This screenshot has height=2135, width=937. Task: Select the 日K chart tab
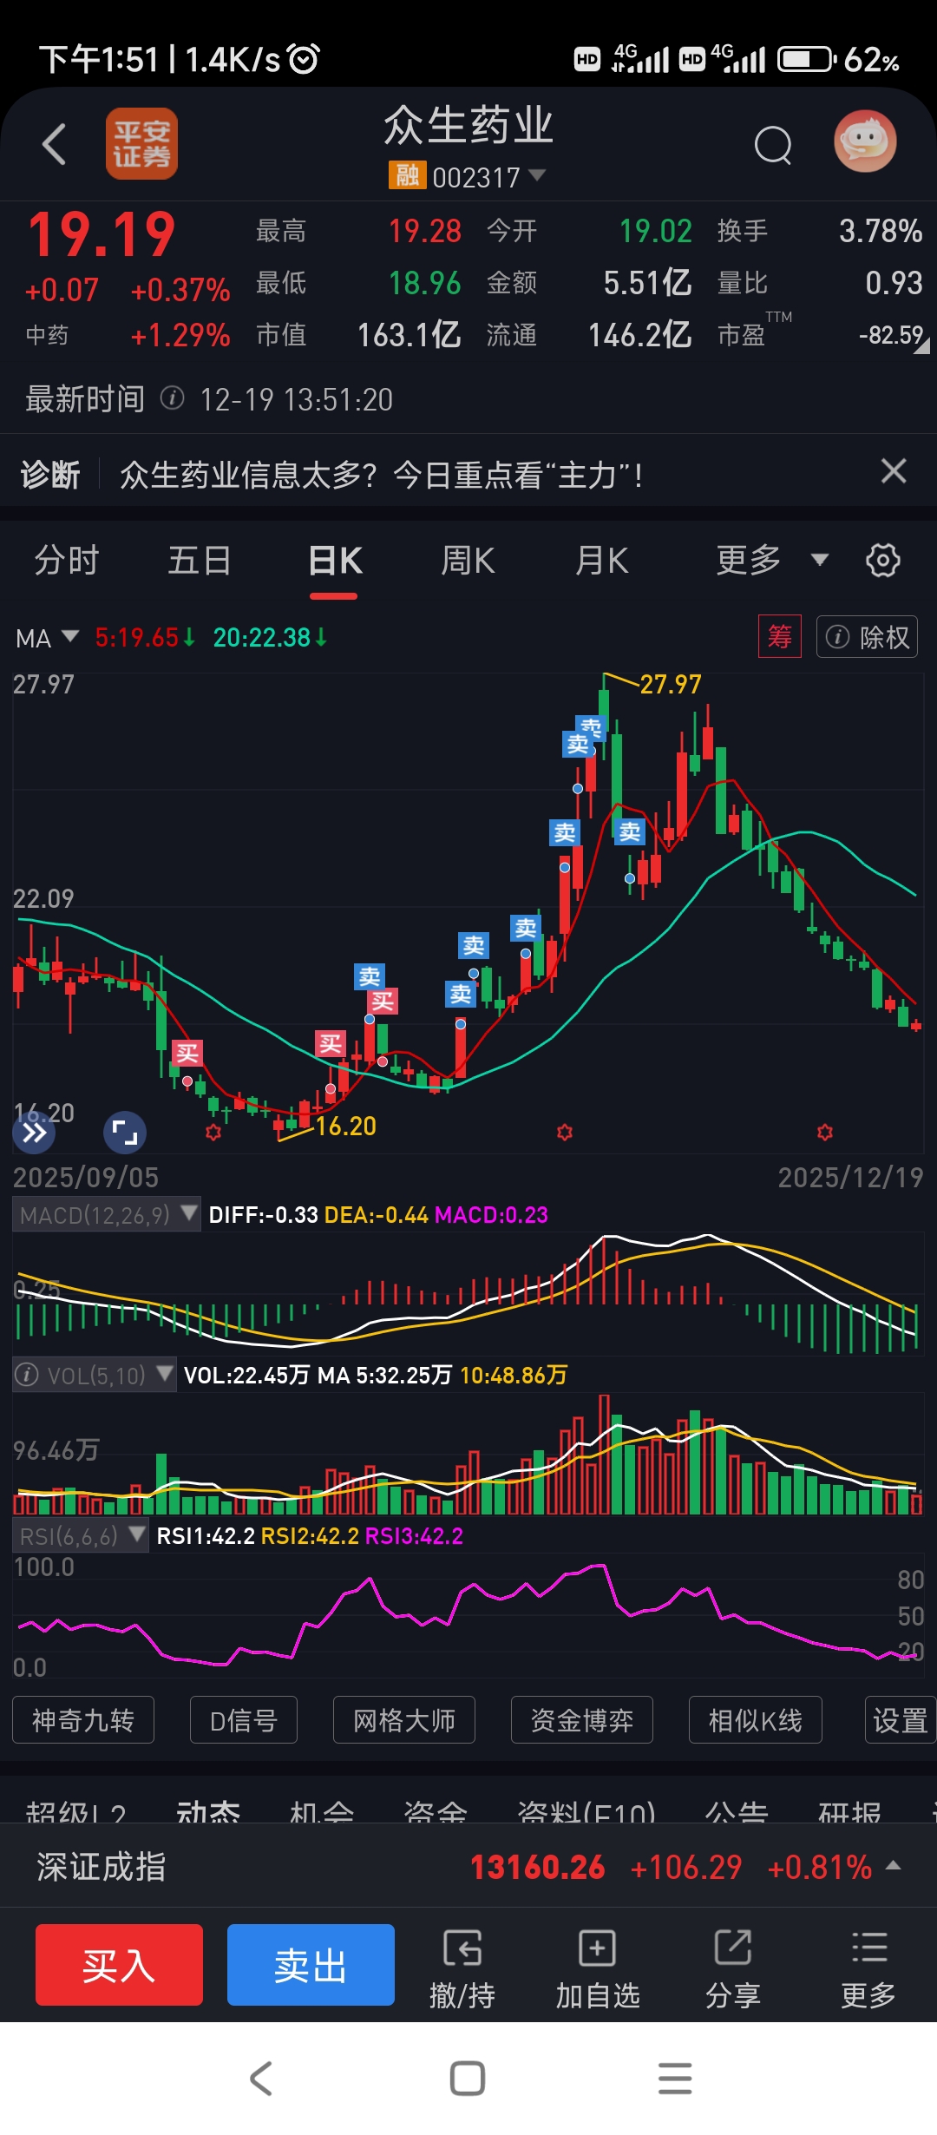[335, 561]
